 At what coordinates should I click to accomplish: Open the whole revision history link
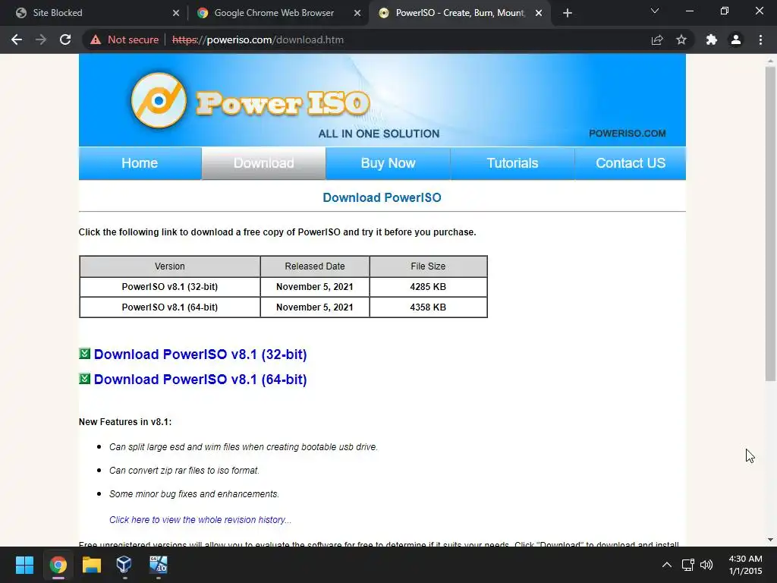[x=200, y=519]
